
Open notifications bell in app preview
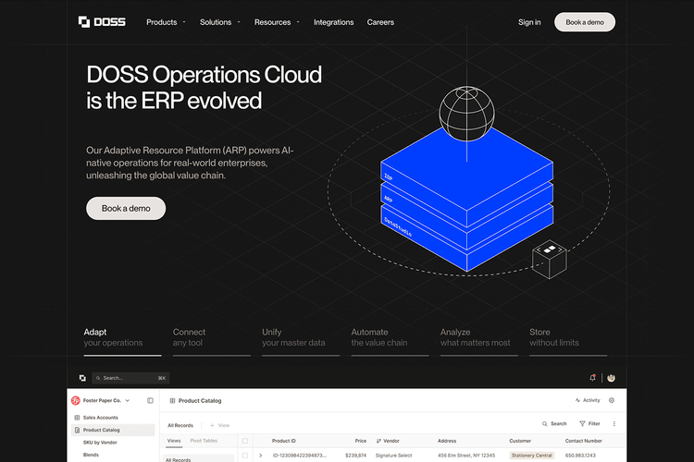click(x=592, y=378)
